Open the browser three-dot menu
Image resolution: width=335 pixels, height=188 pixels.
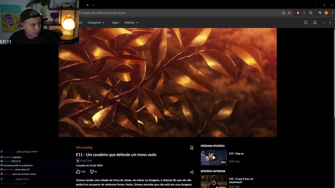332,13
